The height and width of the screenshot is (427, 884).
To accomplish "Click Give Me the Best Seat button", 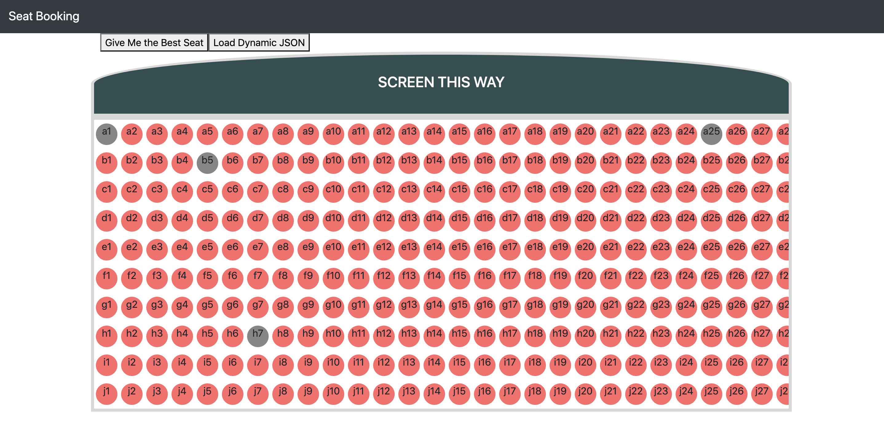I will pos(154,42).
